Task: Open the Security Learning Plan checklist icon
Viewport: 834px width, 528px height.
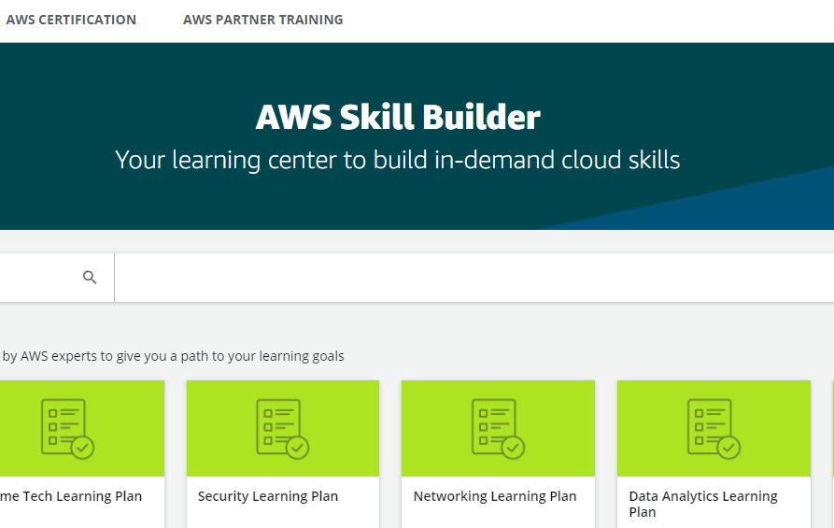Action: tap(282, 428)
